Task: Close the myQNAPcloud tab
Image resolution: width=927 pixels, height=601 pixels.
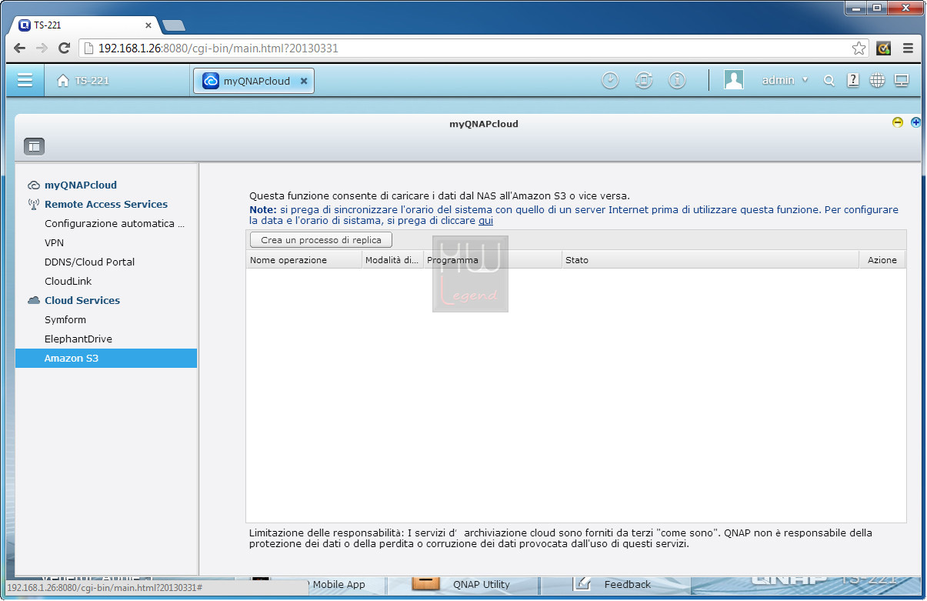Action: (x=304, y=81)
